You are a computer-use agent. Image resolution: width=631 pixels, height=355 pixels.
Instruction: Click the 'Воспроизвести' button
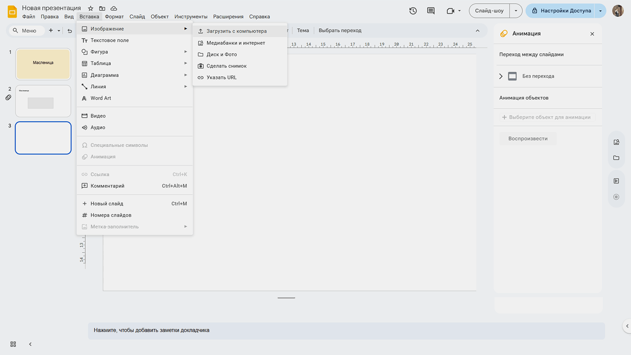click(x=528, y=139)
